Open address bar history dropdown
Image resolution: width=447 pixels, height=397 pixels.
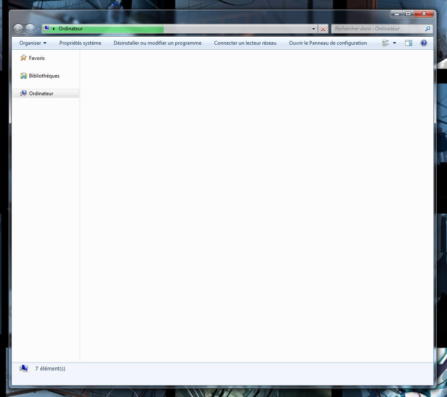point(313,29)
